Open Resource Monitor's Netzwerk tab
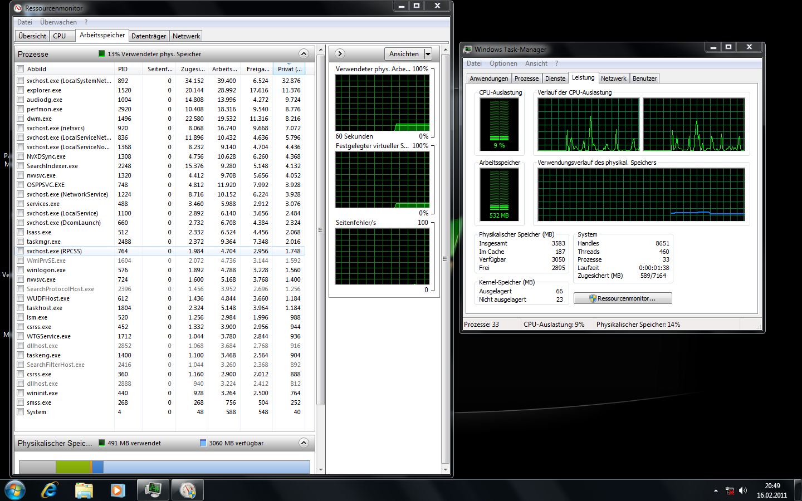Screen dimensions: 802x501 click(186, 36)
